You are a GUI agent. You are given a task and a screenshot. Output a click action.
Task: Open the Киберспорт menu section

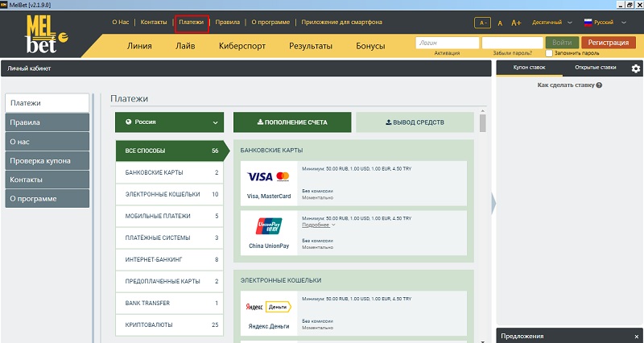click(x=242, y=46)
